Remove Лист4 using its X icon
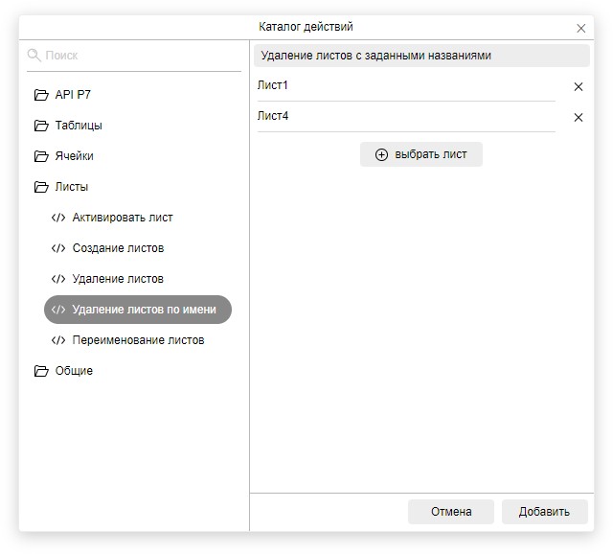Image resolution: width=613 pixels, height=554 pixels. click(578, 118)
